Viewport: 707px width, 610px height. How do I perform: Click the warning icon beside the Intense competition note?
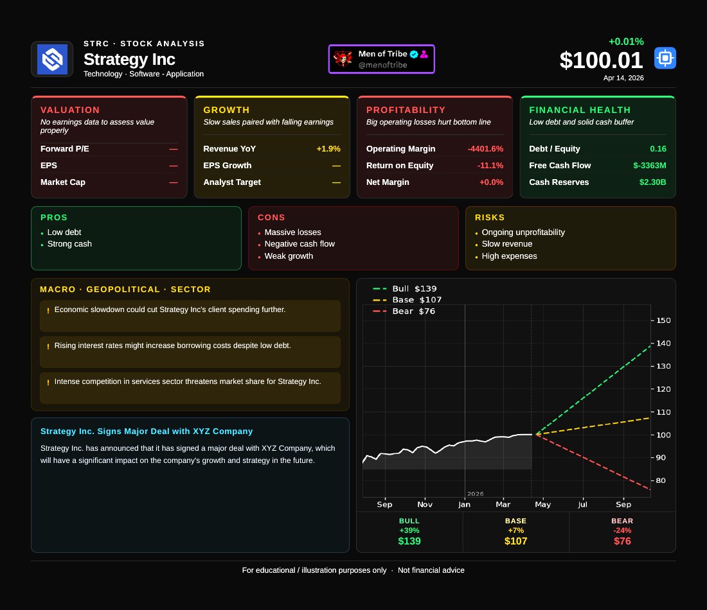[48, 383]
